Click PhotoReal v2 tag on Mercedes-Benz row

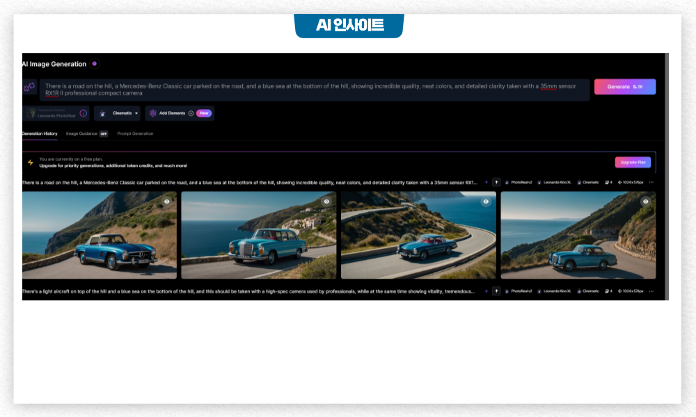[519, 182]
